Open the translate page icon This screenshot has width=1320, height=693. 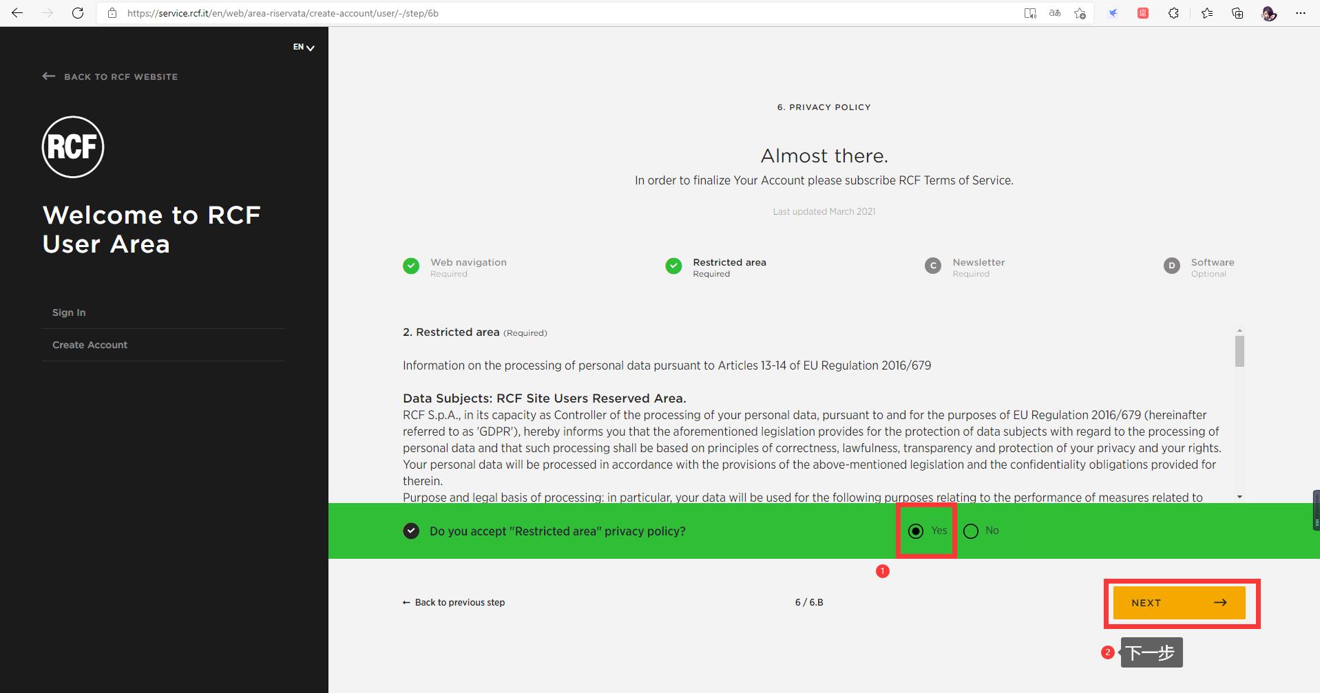click(1055, 13)
